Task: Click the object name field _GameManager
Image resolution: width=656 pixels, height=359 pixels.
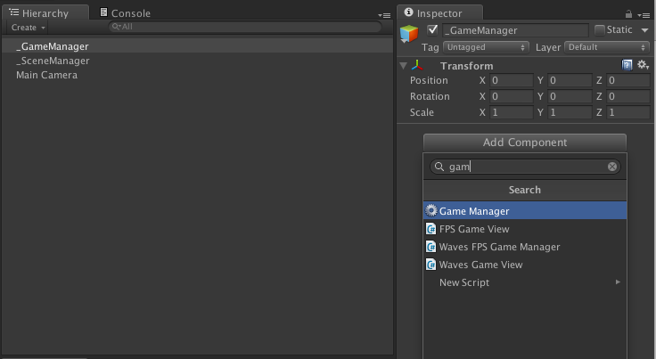Action: pos(515,30)
